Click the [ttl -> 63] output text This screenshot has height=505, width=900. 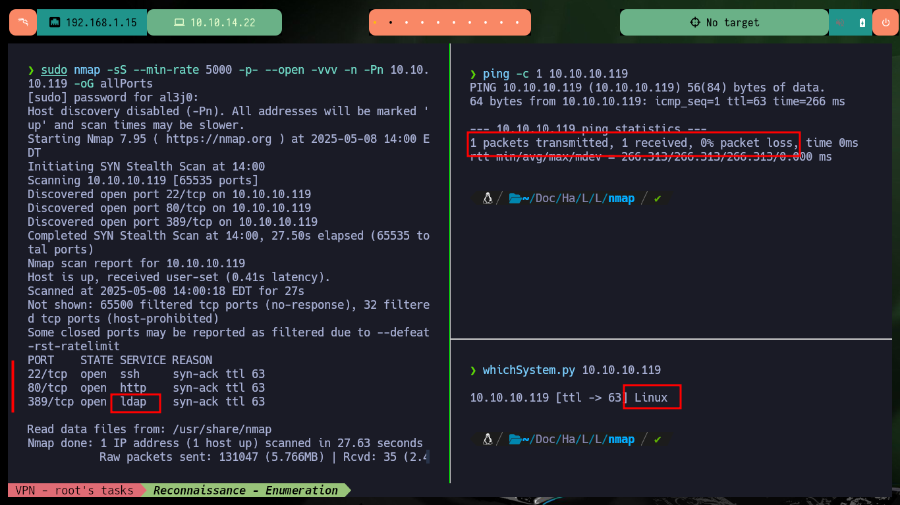(592, 398)
